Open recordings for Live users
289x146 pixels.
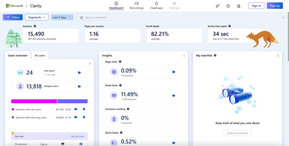79,73
